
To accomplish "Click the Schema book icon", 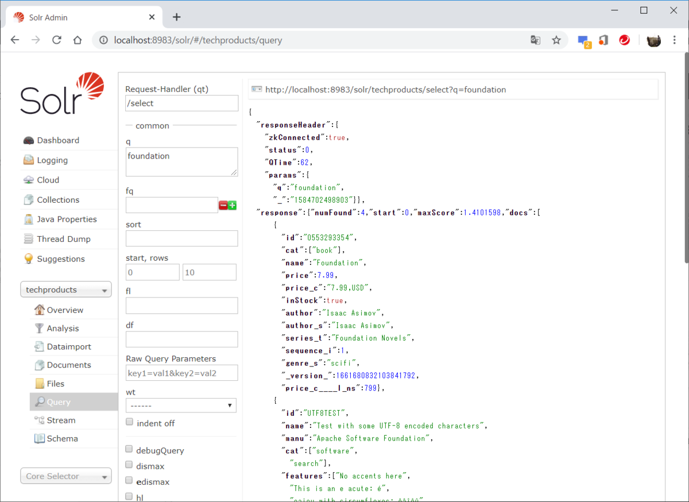I will point(40,438).
